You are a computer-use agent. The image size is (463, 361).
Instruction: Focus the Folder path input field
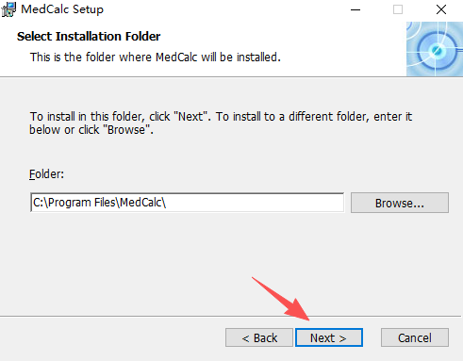coord(187,203)
